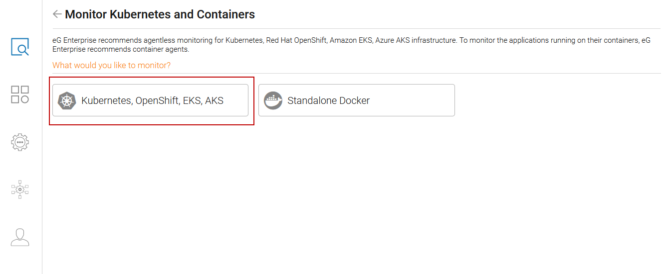Open the dashboards squares-and-circle sidebar icon

tap(20, 94)
